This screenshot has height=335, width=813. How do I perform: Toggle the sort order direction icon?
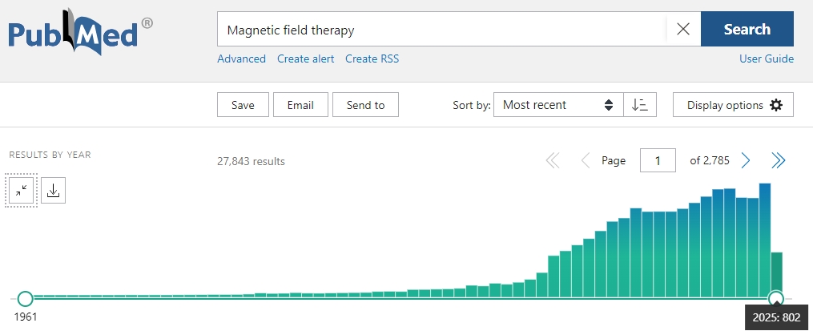pos(640,105)
